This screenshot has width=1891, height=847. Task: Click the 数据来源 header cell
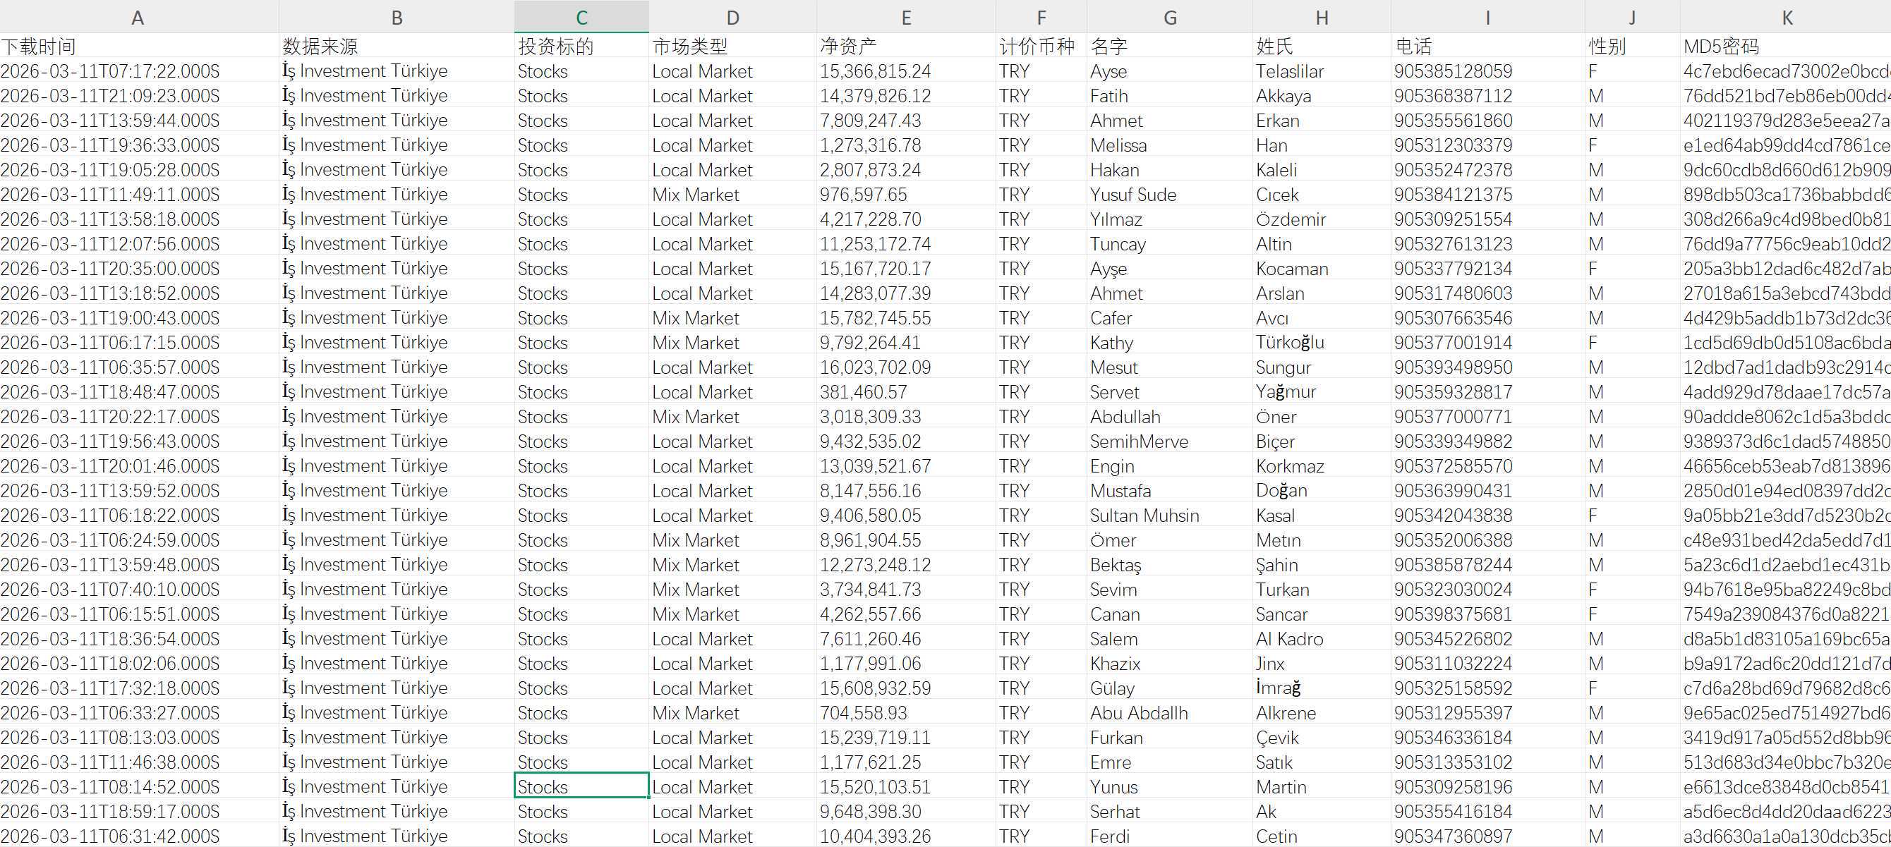(x=397, y=47)
